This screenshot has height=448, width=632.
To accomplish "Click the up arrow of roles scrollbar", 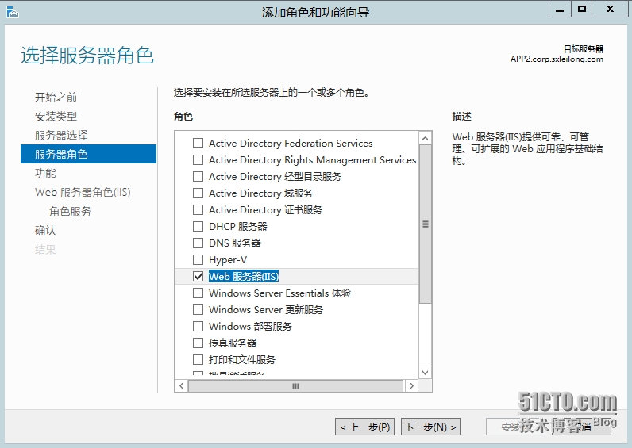I will click(x=426, y=139).
